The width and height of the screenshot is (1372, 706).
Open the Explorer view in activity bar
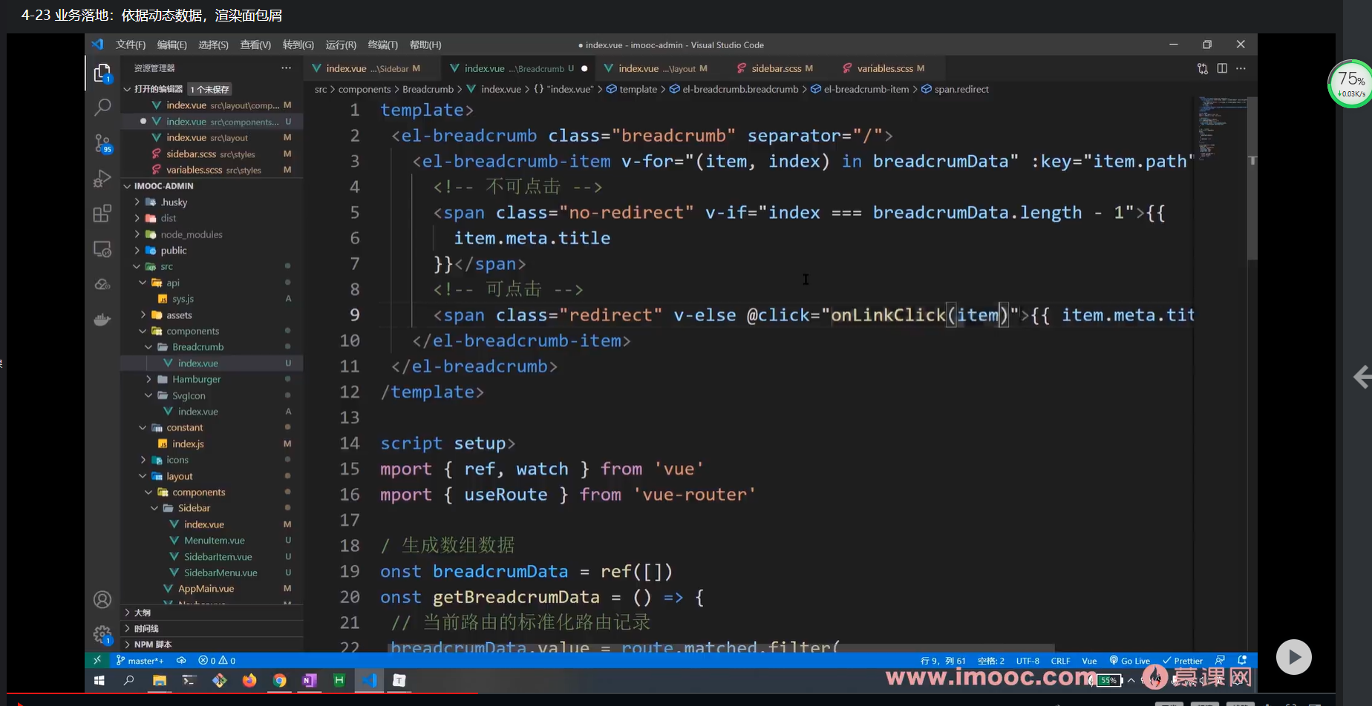(x=102, y=73)
